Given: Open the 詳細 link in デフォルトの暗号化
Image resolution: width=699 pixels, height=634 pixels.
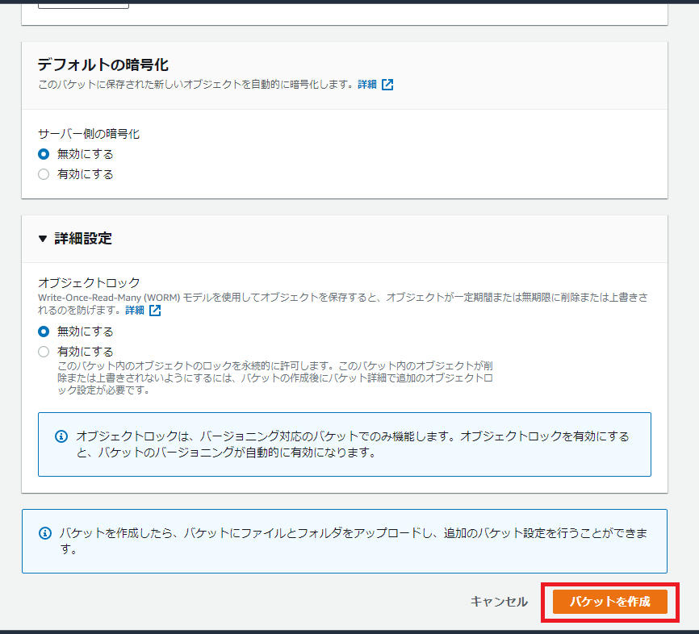Looking at the screenshot, I should coord(367,84).
